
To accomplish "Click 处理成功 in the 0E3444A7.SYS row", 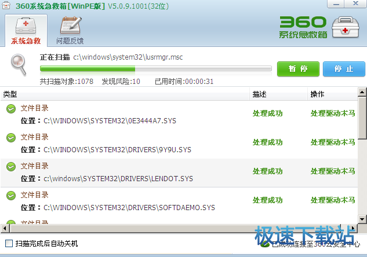I will coord(267,113).
